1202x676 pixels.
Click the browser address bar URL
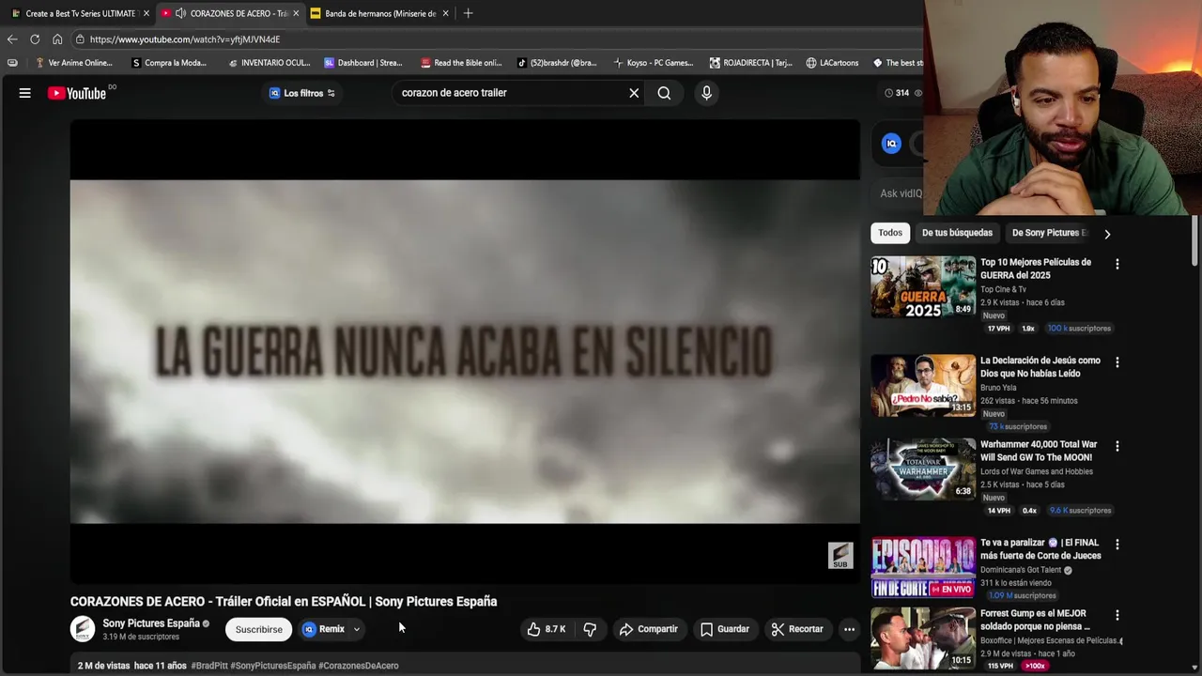185,39
